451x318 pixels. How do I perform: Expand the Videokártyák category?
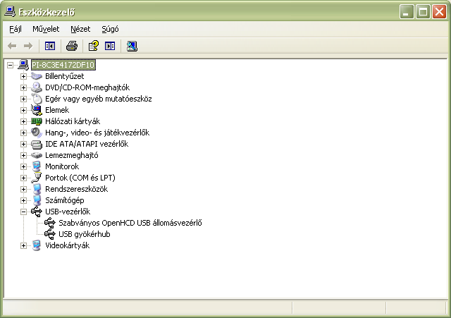23,246
